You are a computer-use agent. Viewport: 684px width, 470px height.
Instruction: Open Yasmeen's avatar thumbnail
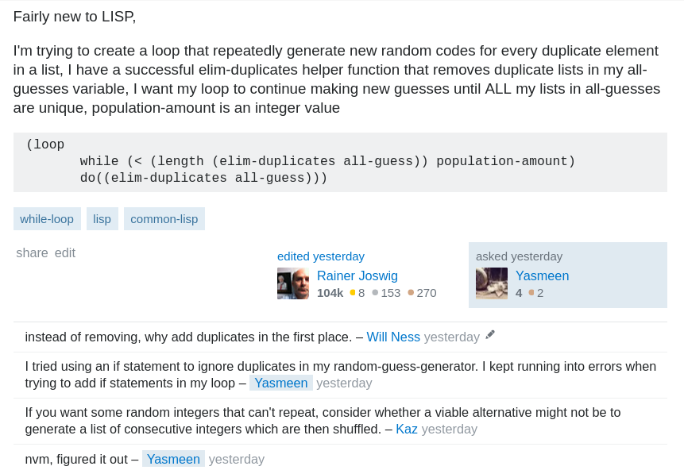491,283
